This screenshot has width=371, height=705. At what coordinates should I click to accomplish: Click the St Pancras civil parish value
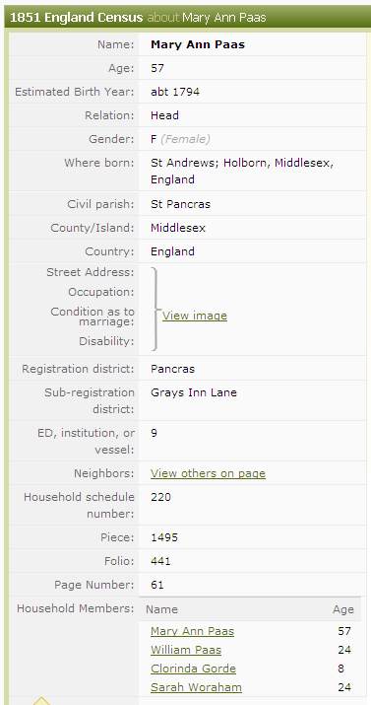click(x=180, y=204)
